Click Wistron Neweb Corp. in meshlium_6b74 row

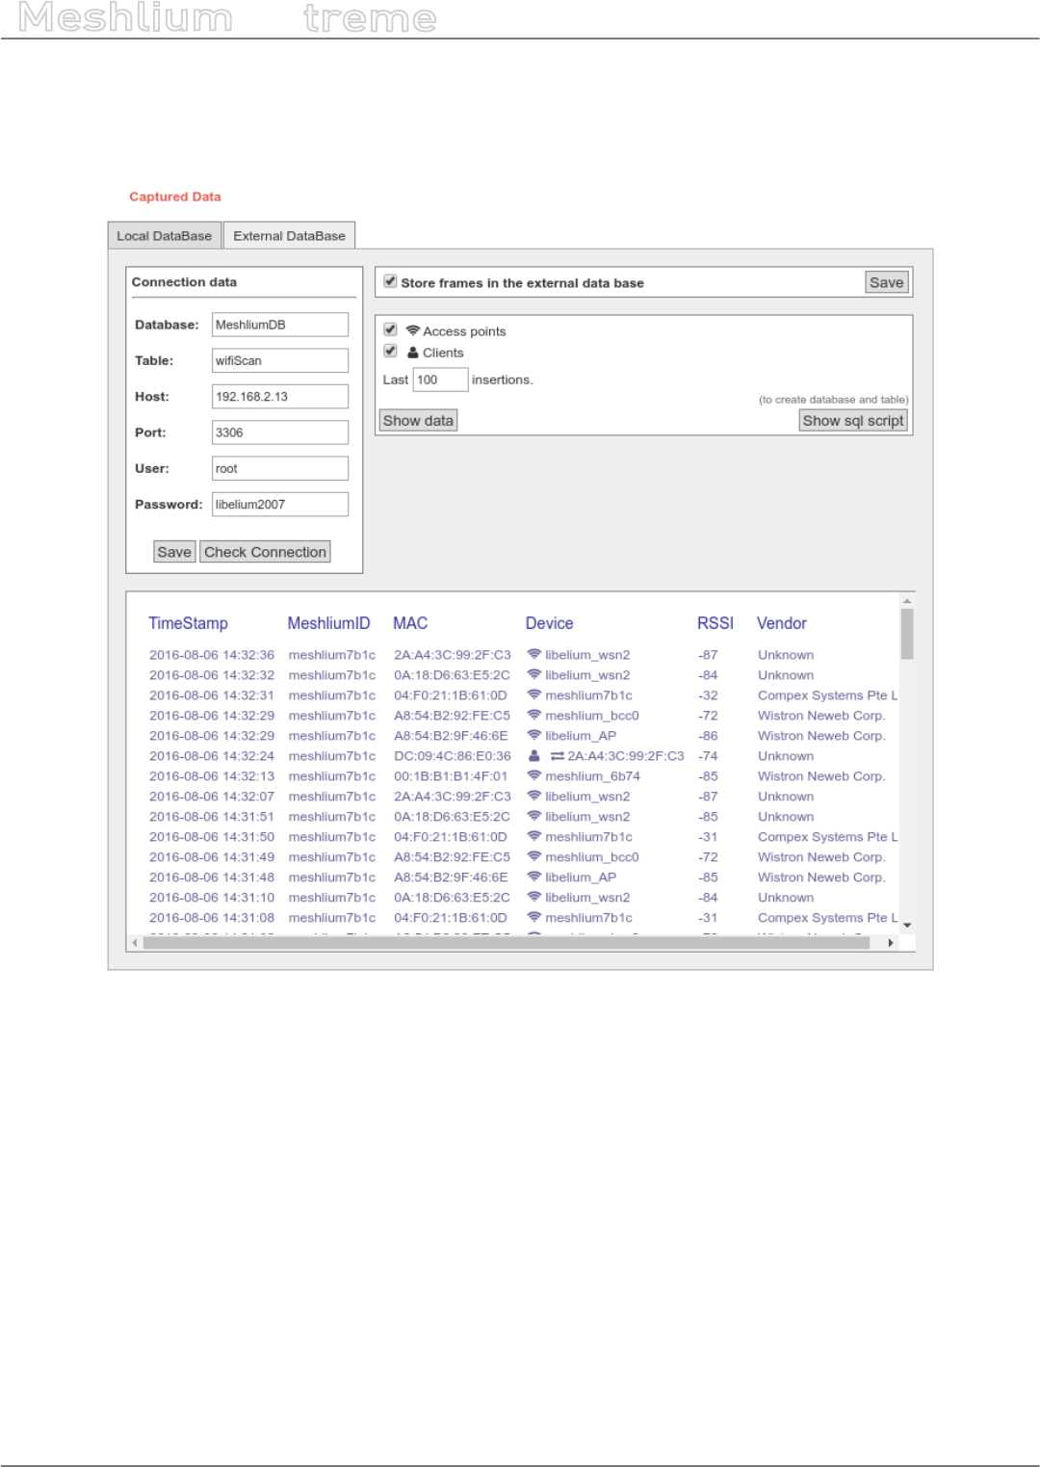click(821, 776)
